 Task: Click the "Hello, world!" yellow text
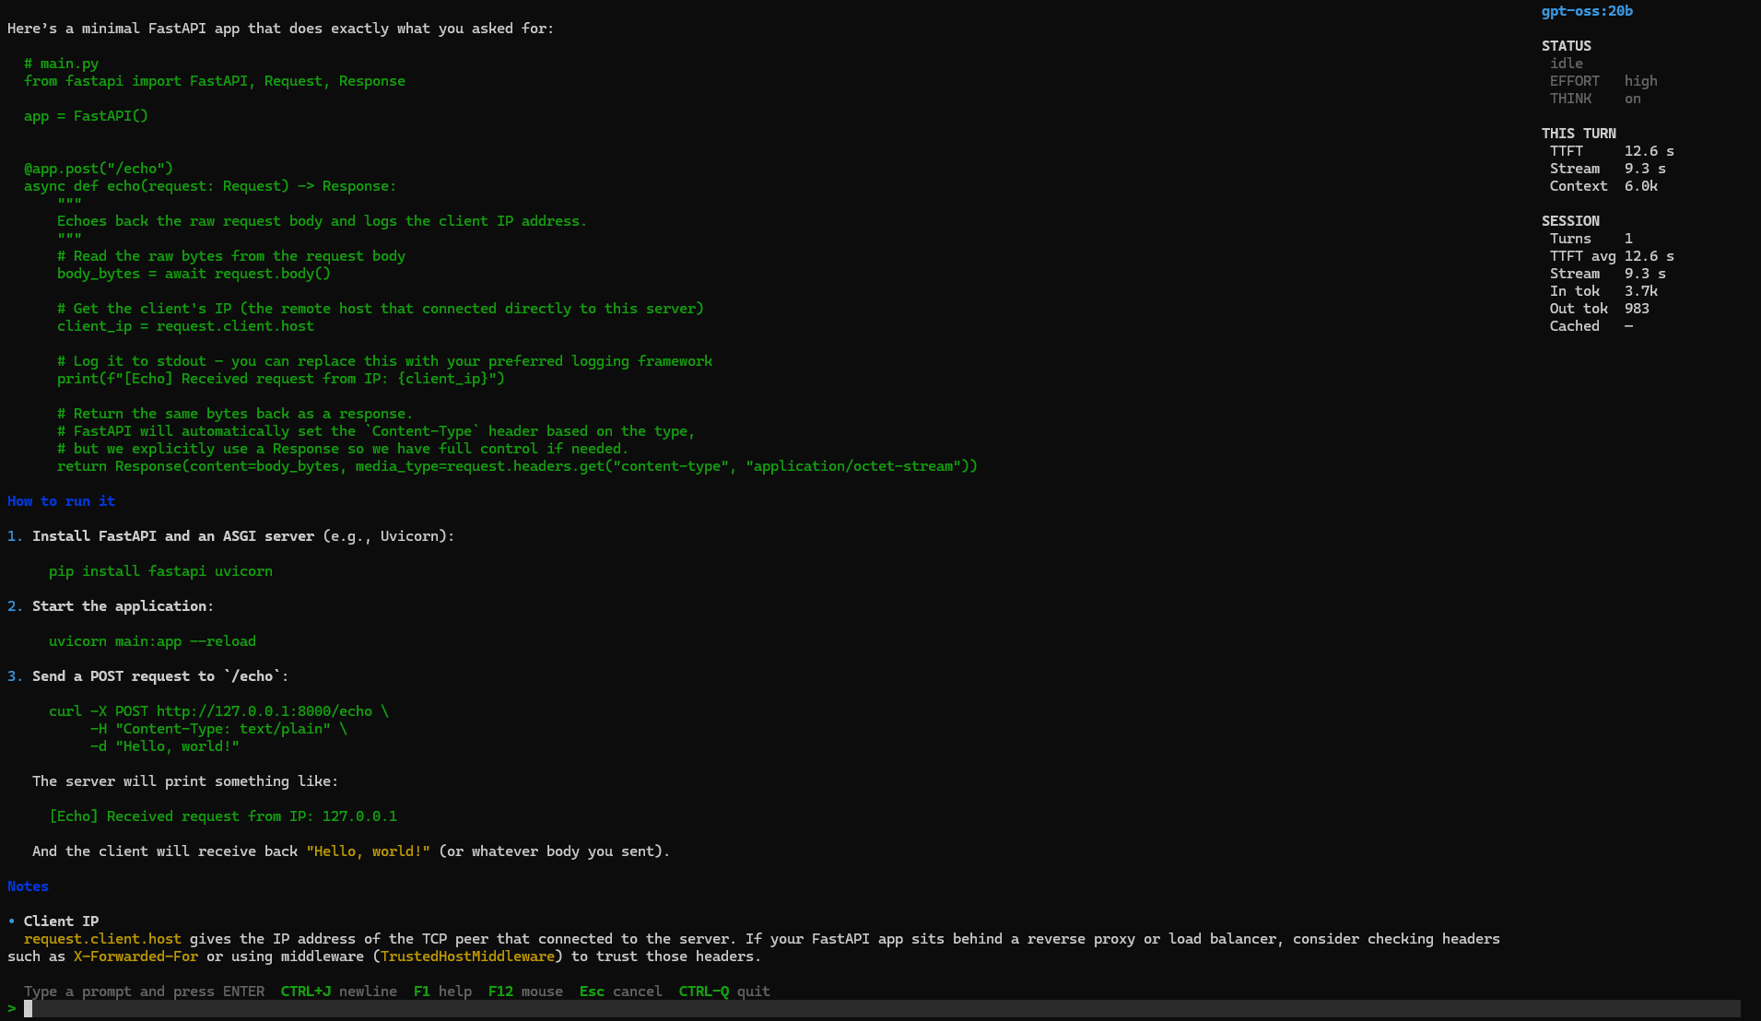click(368, 851)
